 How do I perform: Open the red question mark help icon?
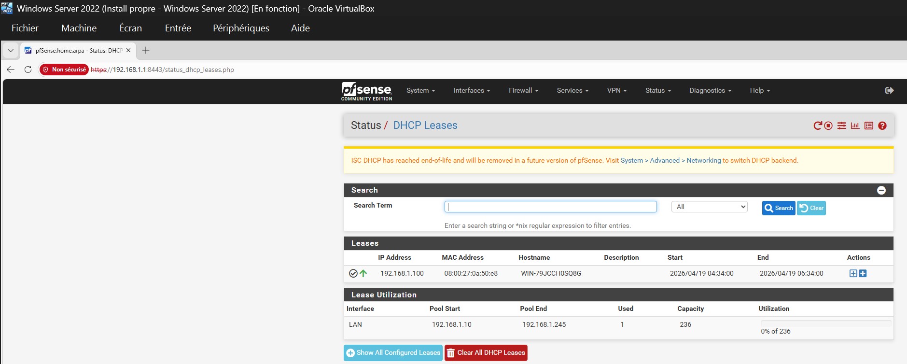[x=882, y=126]
